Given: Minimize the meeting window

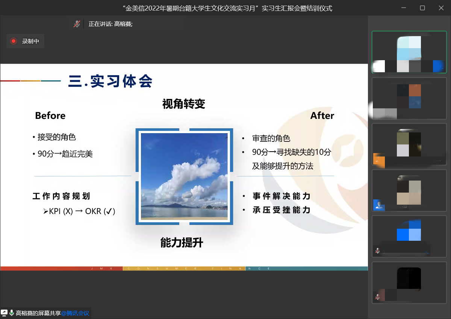Looking at the screenshot, I should click(405, 8).
